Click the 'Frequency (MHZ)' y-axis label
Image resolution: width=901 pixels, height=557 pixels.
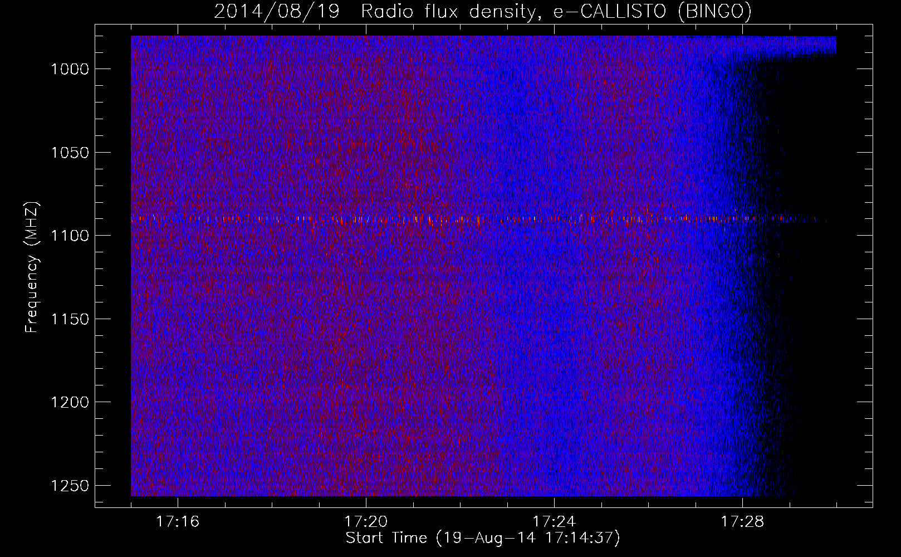(32, 267)
